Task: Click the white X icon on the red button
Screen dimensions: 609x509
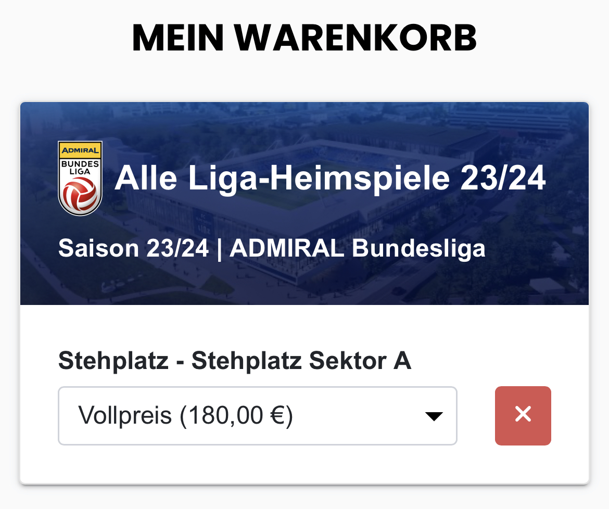Action: pyautogui.click(x=523, y=414)
